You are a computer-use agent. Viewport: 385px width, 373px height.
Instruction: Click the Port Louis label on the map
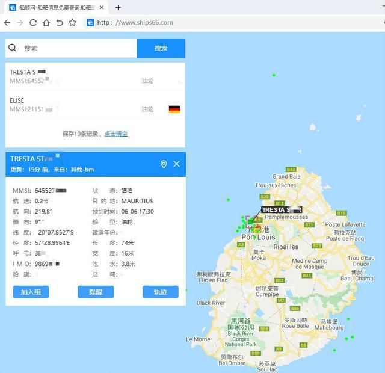(258, 237)
